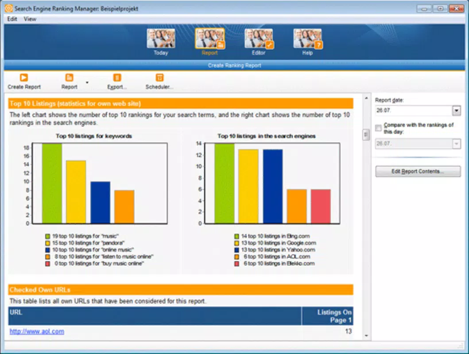Expand the disabled comparison date dropdown
469x354 pixels.
tap(457, 144)
